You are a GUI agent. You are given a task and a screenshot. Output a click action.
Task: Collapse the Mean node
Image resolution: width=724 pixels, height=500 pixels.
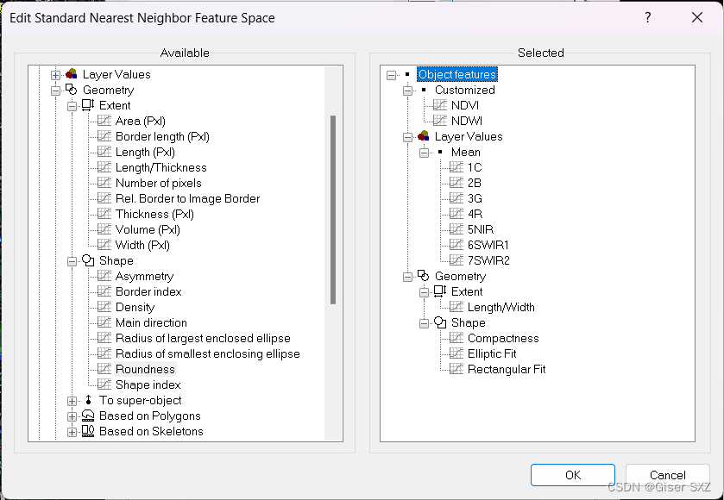424,153
